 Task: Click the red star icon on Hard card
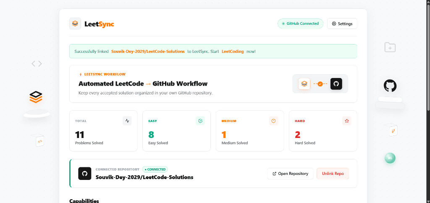(x=346, y=120)
